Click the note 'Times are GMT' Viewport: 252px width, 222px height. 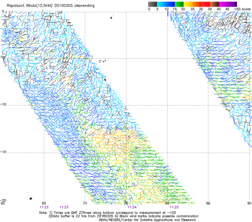(66, 213)
